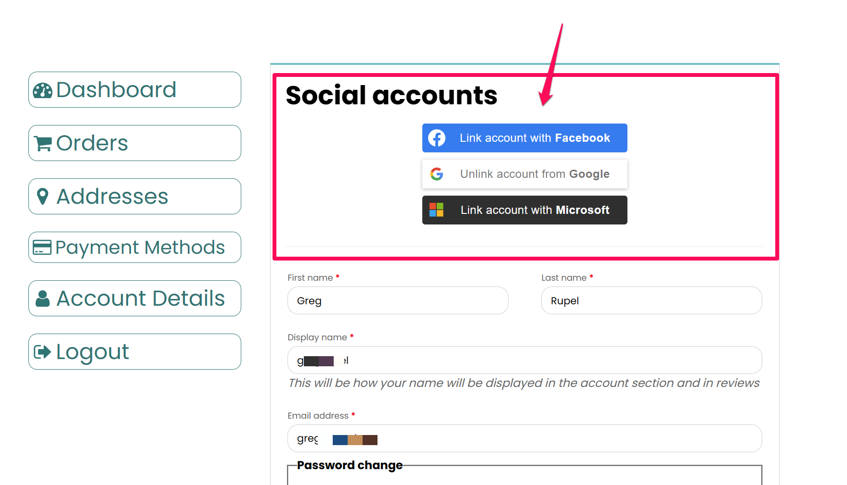Click the Account Details user icon
The height and width of the screenshot is (485, 847).
coord(43,298)
